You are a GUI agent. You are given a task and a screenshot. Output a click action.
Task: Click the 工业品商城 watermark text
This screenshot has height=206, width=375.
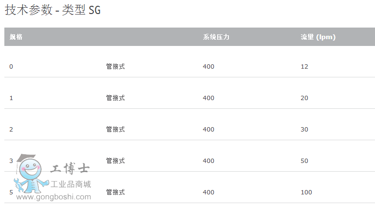click(x=71, y=184)
